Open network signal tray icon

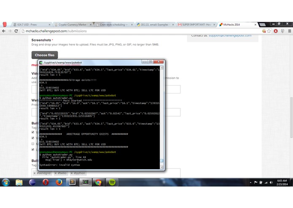tap(266, 182)
